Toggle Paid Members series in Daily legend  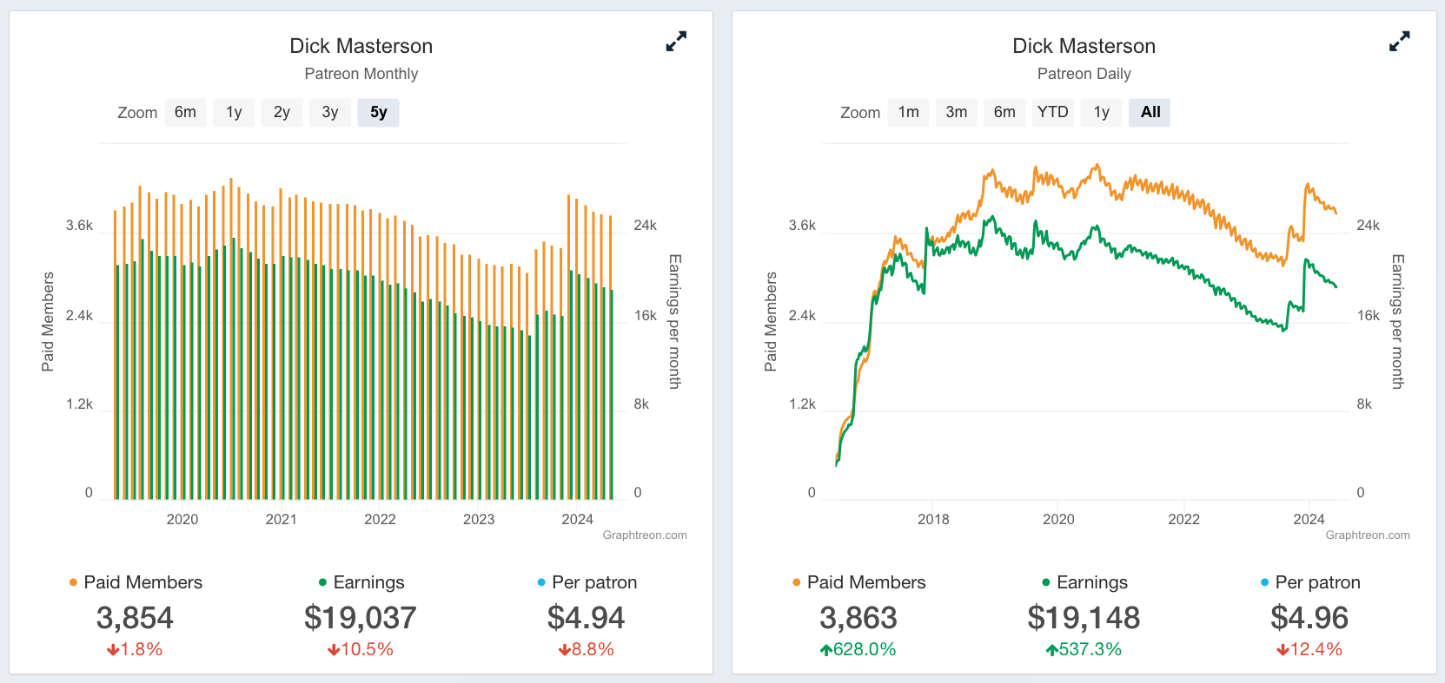click(x=858, y=582)
